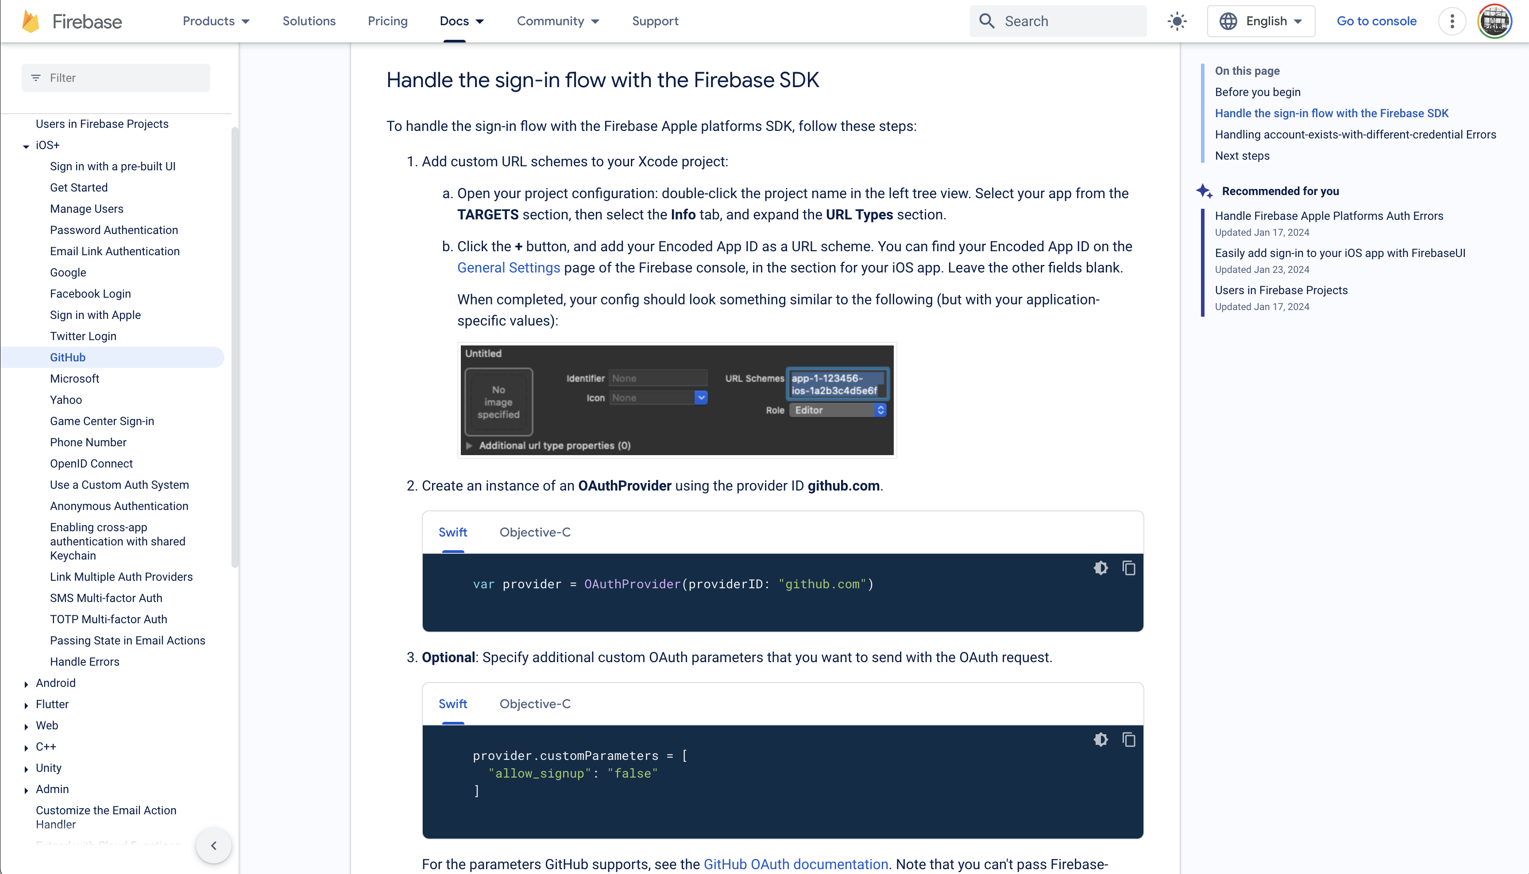This screenshot has width=1529, height=874.
Task: Open the General Settings link
Action: pyautogui.click(x=508, y=268)
